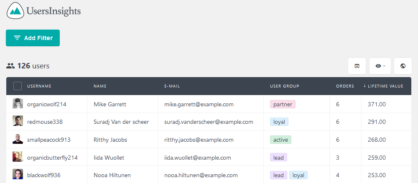Click blackwolf936's avatar thumbnail
This screenshot has width=418, height=183.
tap(18, 174)
